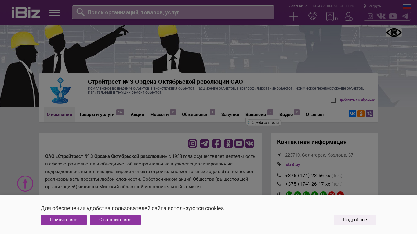Change the Беларусь location selector

click(x=372, y=6)
